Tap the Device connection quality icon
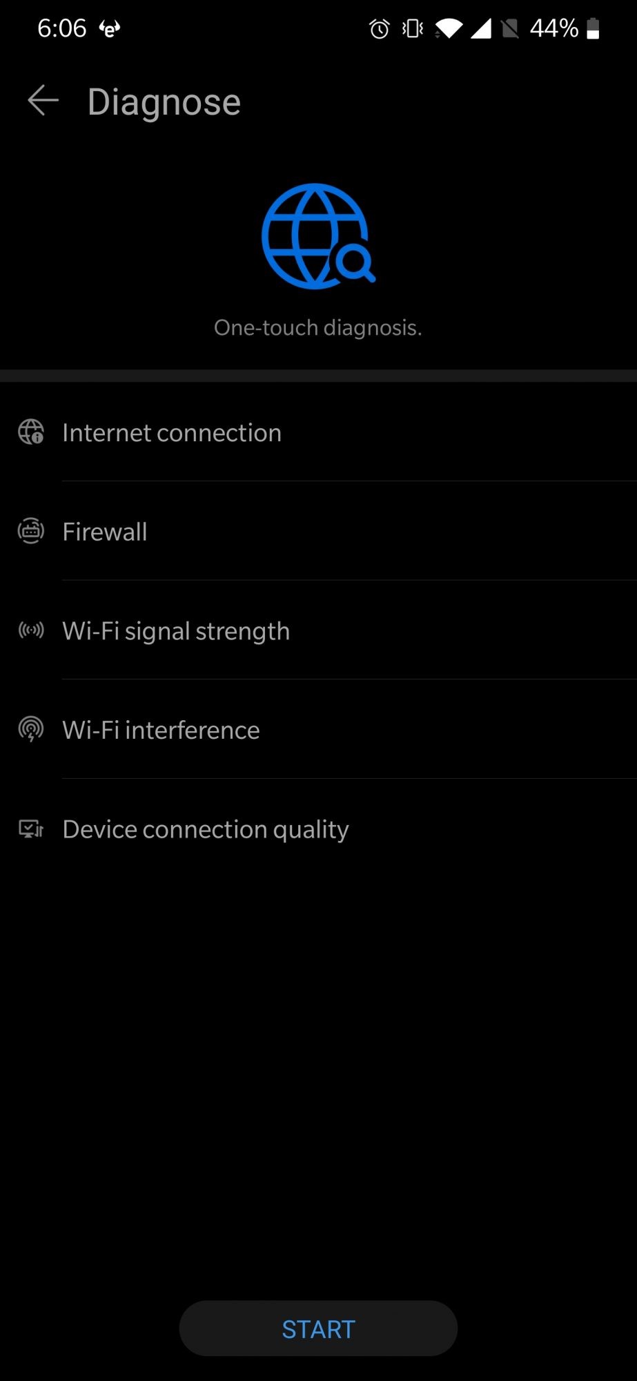The width and height of the screenshot is (637, 1381). 31,829
